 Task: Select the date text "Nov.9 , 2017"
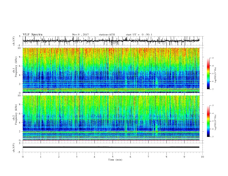(x=80, y=35)
